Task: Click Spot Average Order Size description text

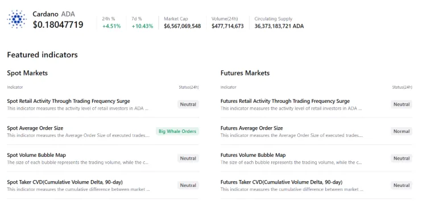Action: 78,136
